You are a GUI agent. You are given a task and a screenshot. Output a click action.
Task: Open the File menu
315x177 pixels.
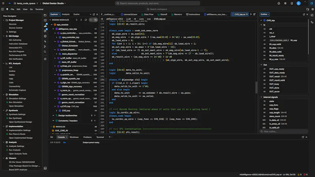coord(13,9)
